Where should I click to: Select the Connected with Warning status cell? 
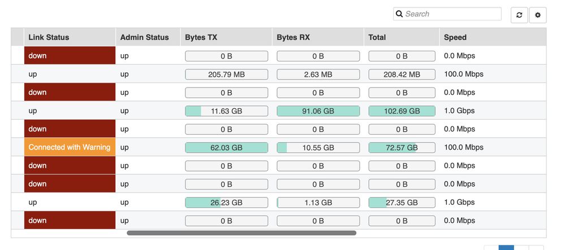(70, 147)
